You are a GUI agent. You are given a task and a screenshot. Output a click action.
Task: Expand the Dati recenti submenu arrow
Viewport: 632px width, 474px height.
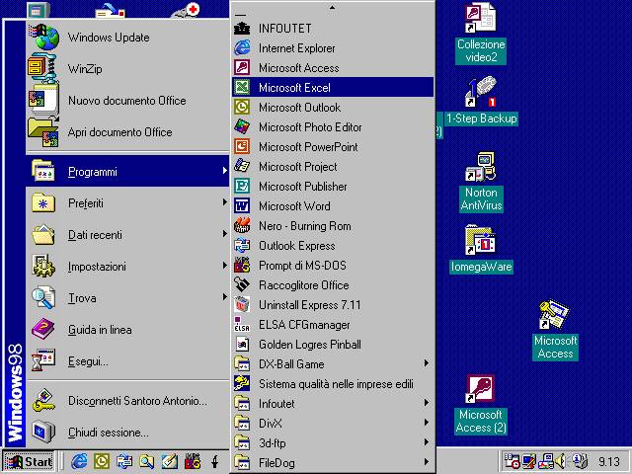point(224,234)
